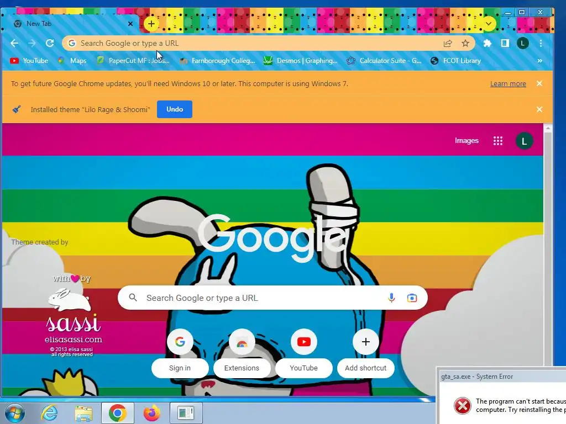566x424 pixels.
Task: Open the Chrome three-dot menu
Action: 541,44
